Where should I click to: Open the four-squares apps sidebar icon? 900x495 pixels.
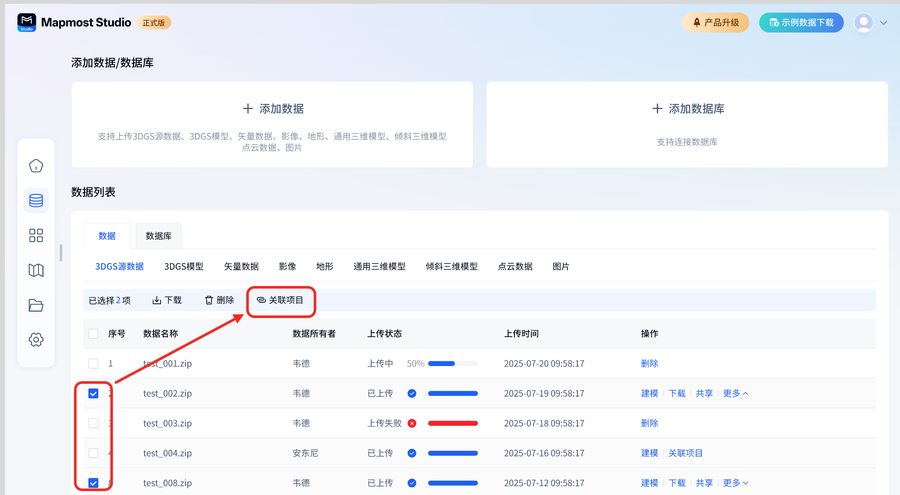pyautogui.click(x=36, y=235)
